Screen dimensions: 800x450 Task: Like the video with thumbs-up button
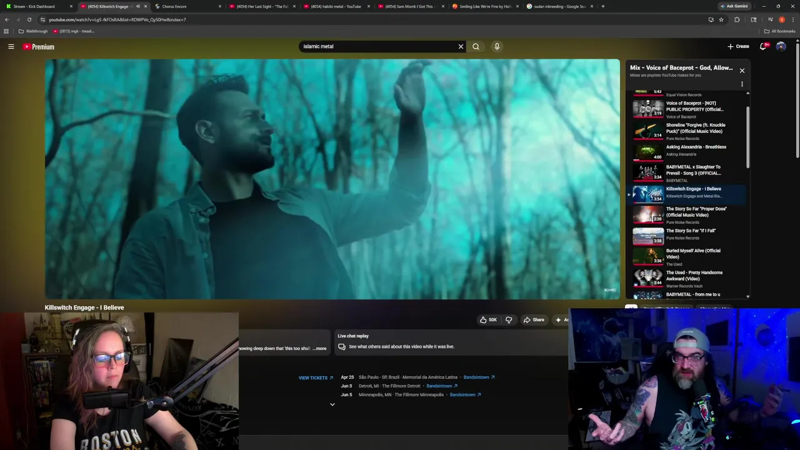(488, 320)
